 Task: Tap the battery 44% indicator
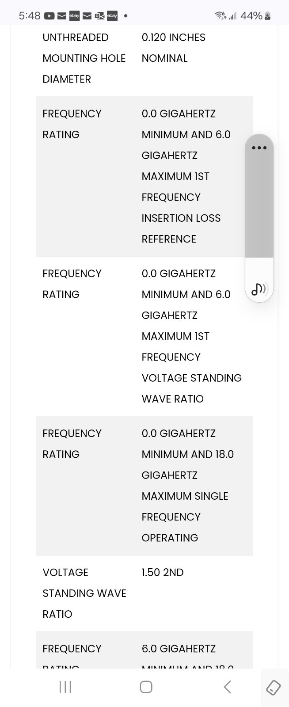pyautogui.click(x=255, y=16)
